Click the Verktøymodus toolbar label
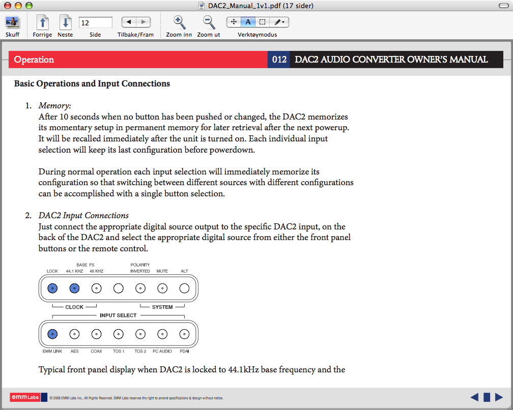The image size is (513, 410). [257, 35]
